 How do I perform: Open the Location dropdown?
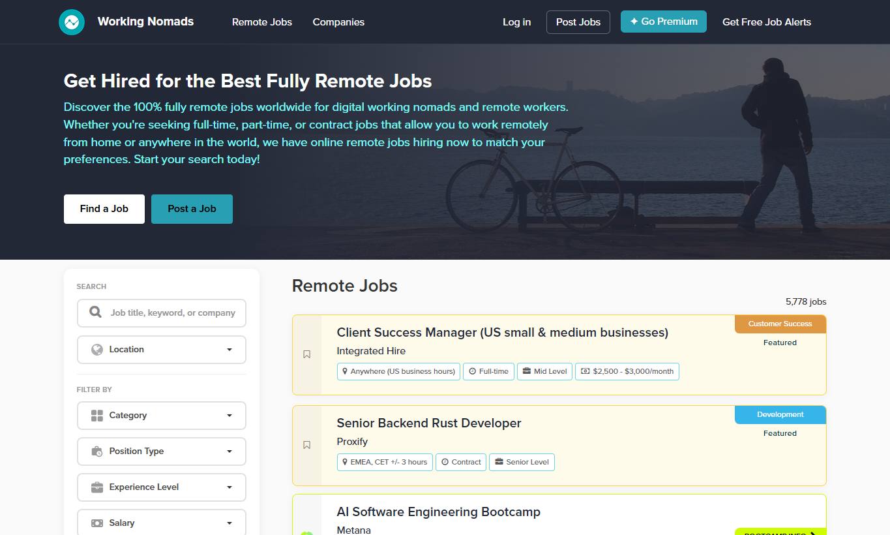162,350
